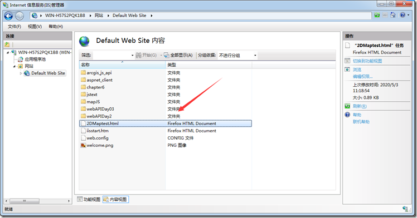Image resolution: width=417 pixels, height=218 pixels.
Task: Click the 应用程序池 application pools icon
Action: point(21,59)
